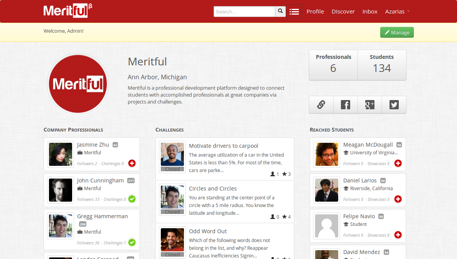The image size is (457, 259).
Task: Click the carpool challenge author photo
Action: pos(172,154)
